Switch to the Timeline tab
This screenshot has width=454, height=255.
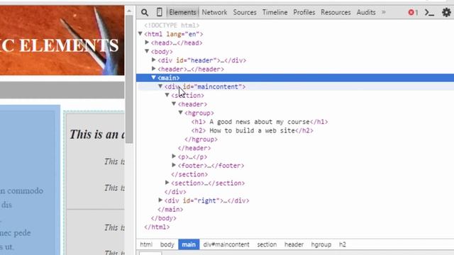coord(275,13)
